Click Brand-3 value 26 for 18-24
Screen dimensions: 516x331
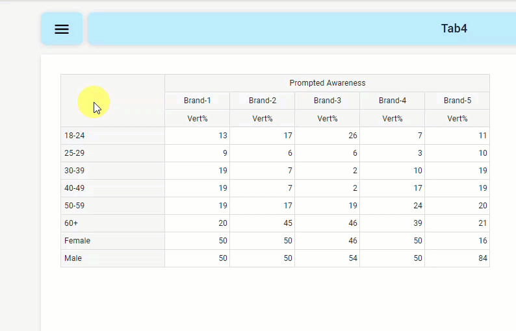tap(352, 136)
